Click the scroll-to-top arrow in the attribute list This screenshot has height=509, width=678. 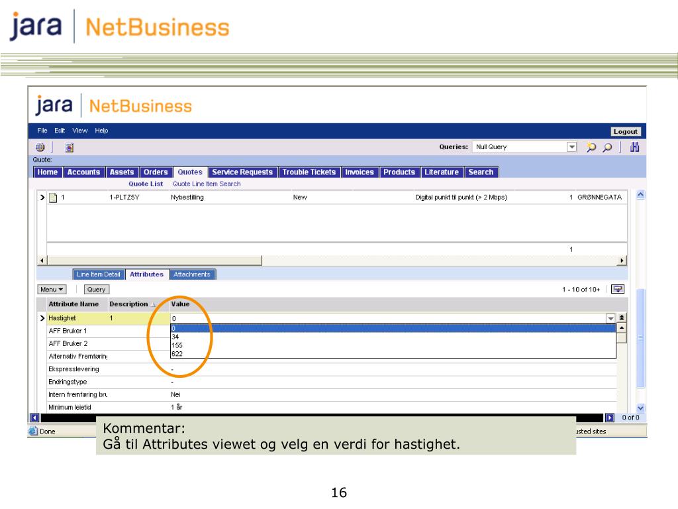[622, 317]
